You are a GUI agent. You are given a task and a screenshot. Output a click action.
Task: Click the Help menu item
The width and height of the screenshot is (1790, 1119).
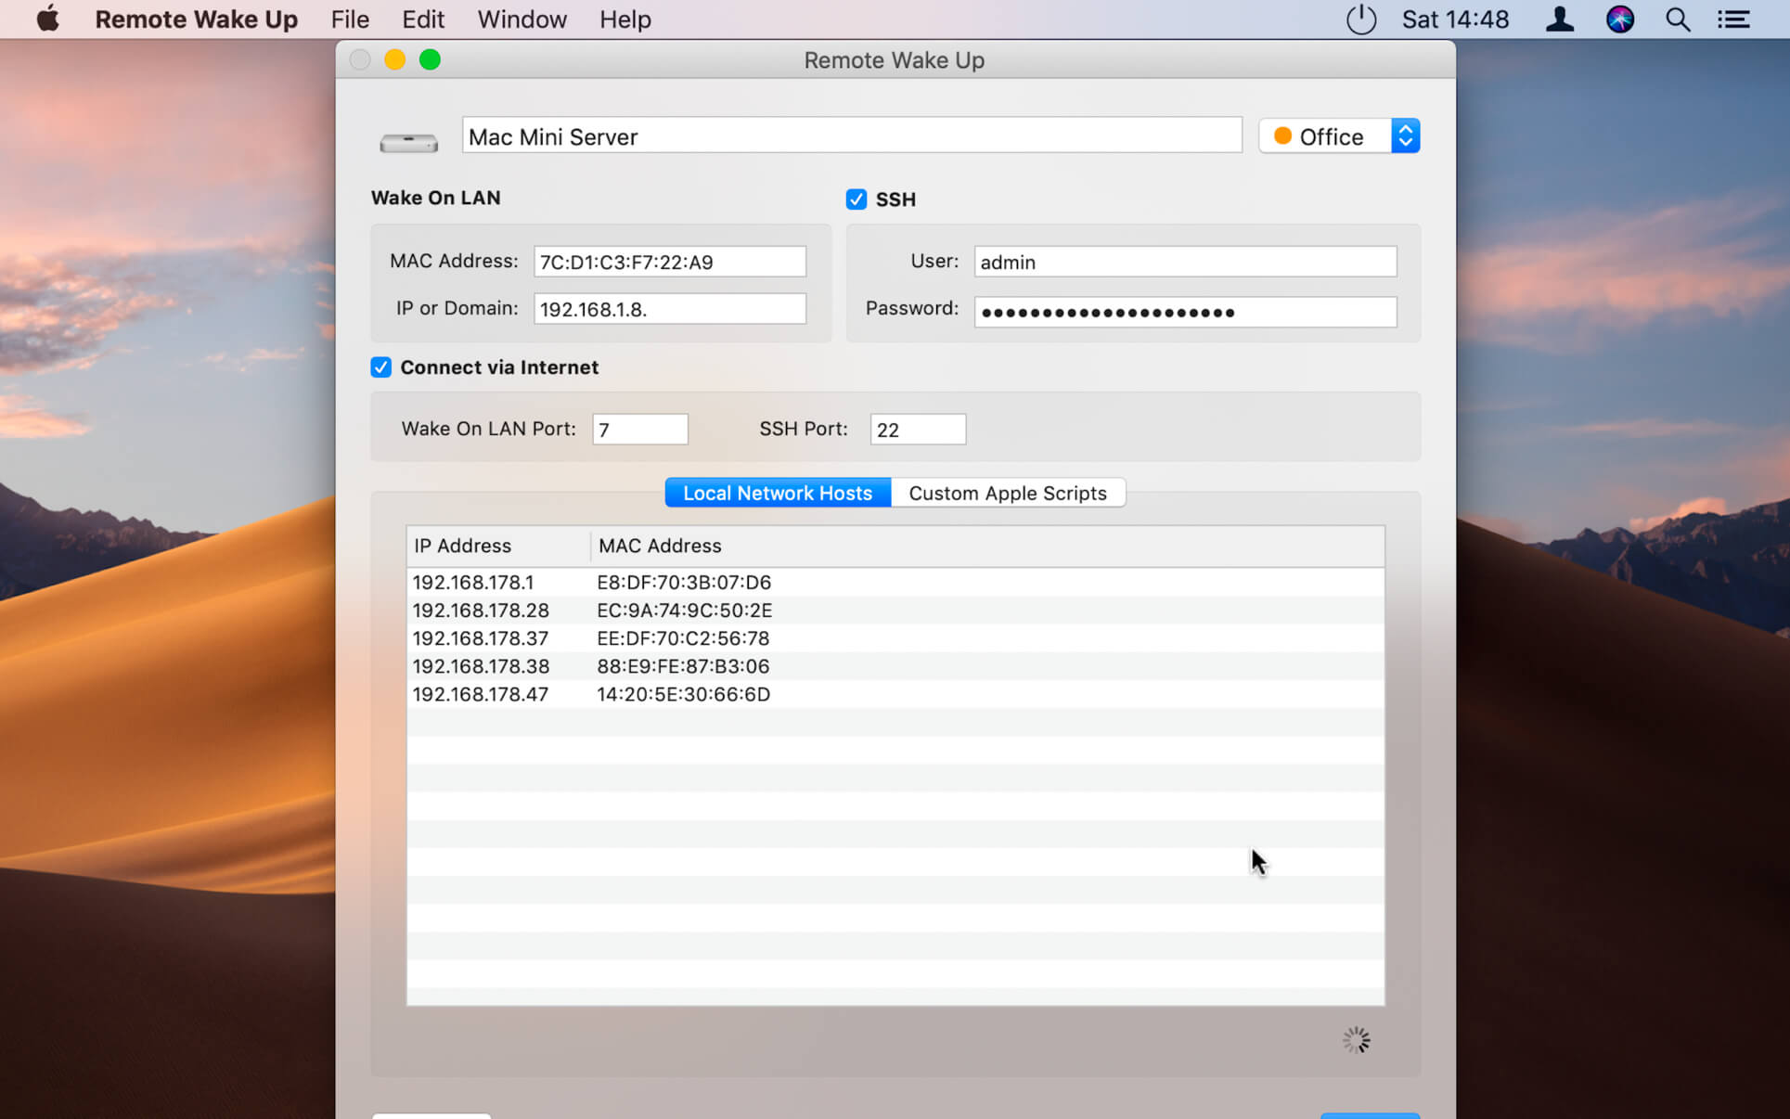(x=625, y=19)
